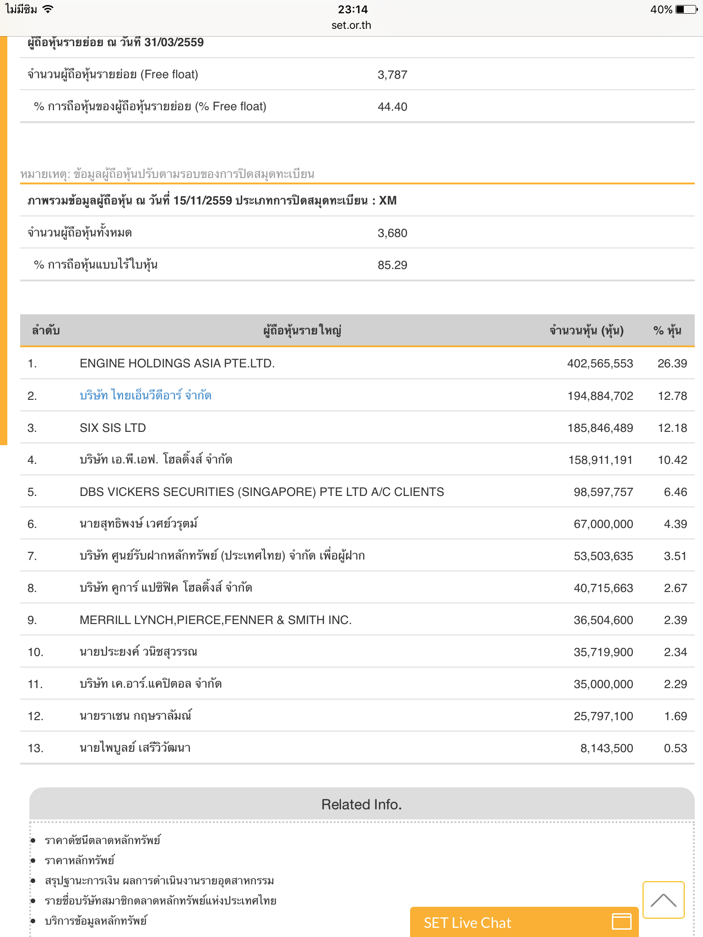
Task: Tap the 23:14 clock in status bar
Action: point(353,10)
